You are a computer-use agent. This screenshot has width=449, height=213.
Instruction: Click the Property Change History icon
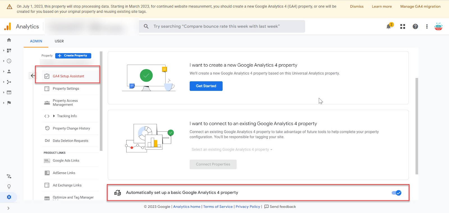tap(47, 128)
